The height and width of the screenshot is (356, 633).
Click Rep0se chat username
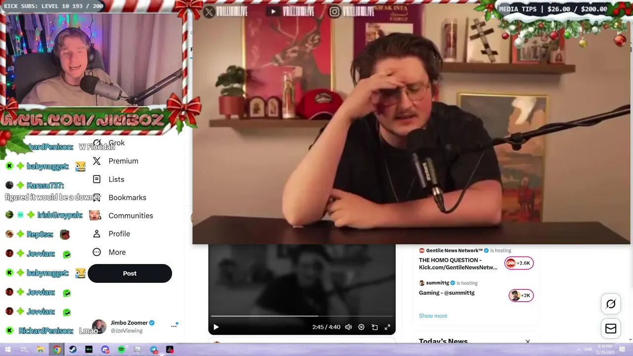tap(41, 234)
